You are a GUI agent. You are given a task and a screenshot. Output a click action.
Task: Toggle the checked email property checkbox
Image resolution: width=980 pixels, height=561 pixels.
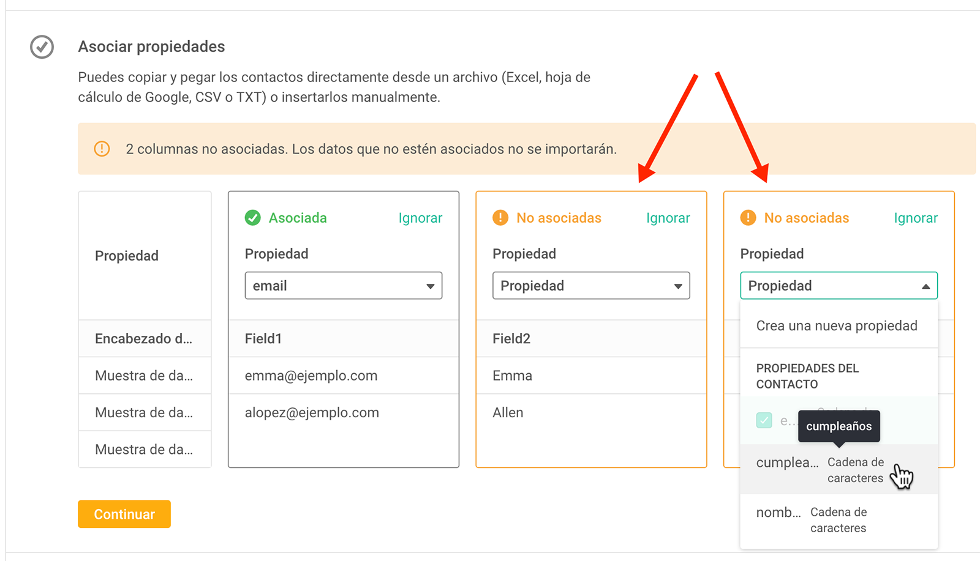[x=764, y=420]
